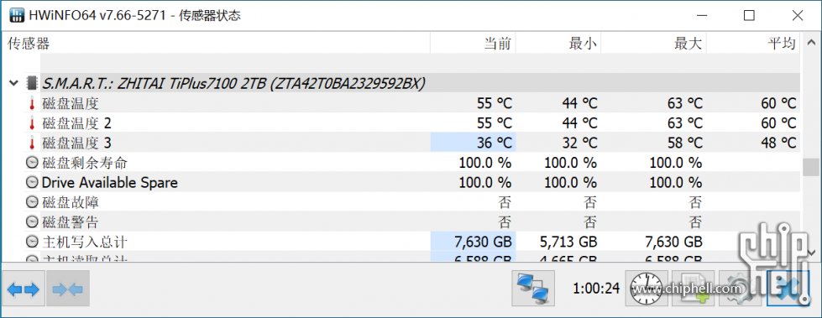822x318 pixels.
Task: Select the 磁盘温度 3 sensor row
Action: click(x=403, y=143)
